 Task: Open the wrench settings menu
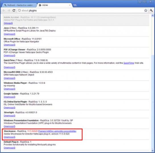point(151,10)
